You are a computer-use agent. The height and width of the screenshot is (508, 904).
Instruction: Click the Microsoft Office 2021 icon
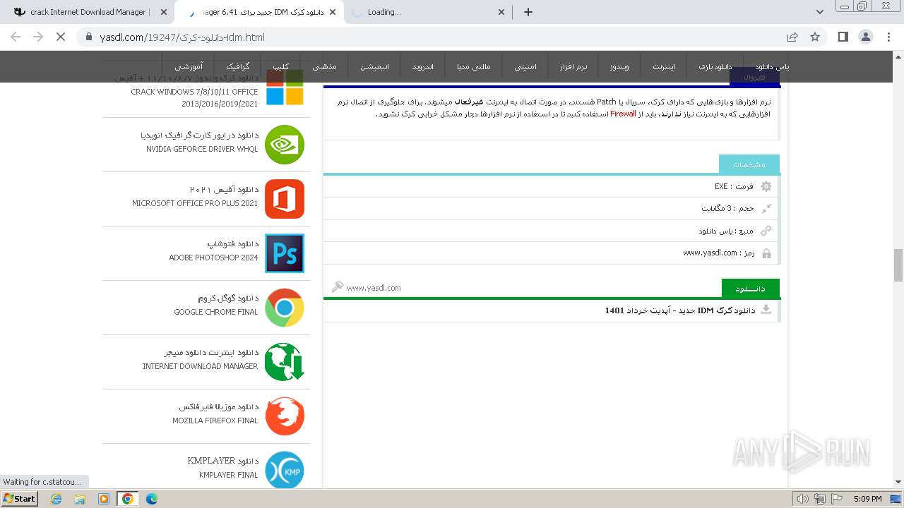pyautogui.click(x=285, y=199)
